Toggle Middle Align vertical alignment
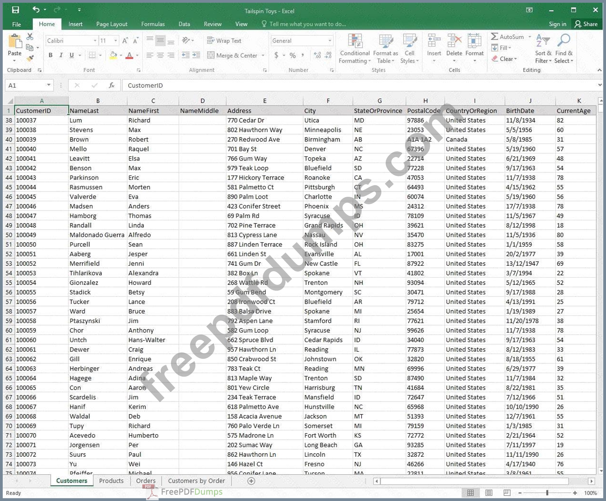Screen dimensions: 606x501 tap(160, 40)
